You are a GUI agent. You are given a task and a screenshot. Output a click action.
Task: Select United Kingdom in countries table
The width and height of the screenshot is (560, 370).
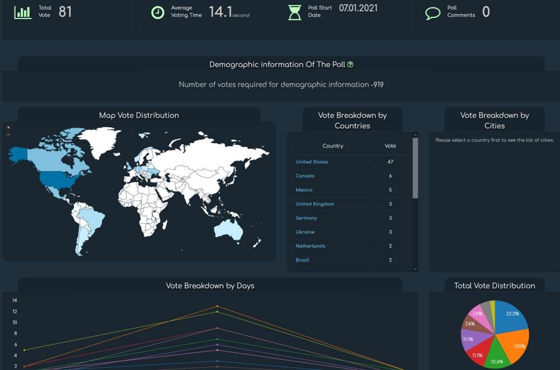tap(315, 204)
